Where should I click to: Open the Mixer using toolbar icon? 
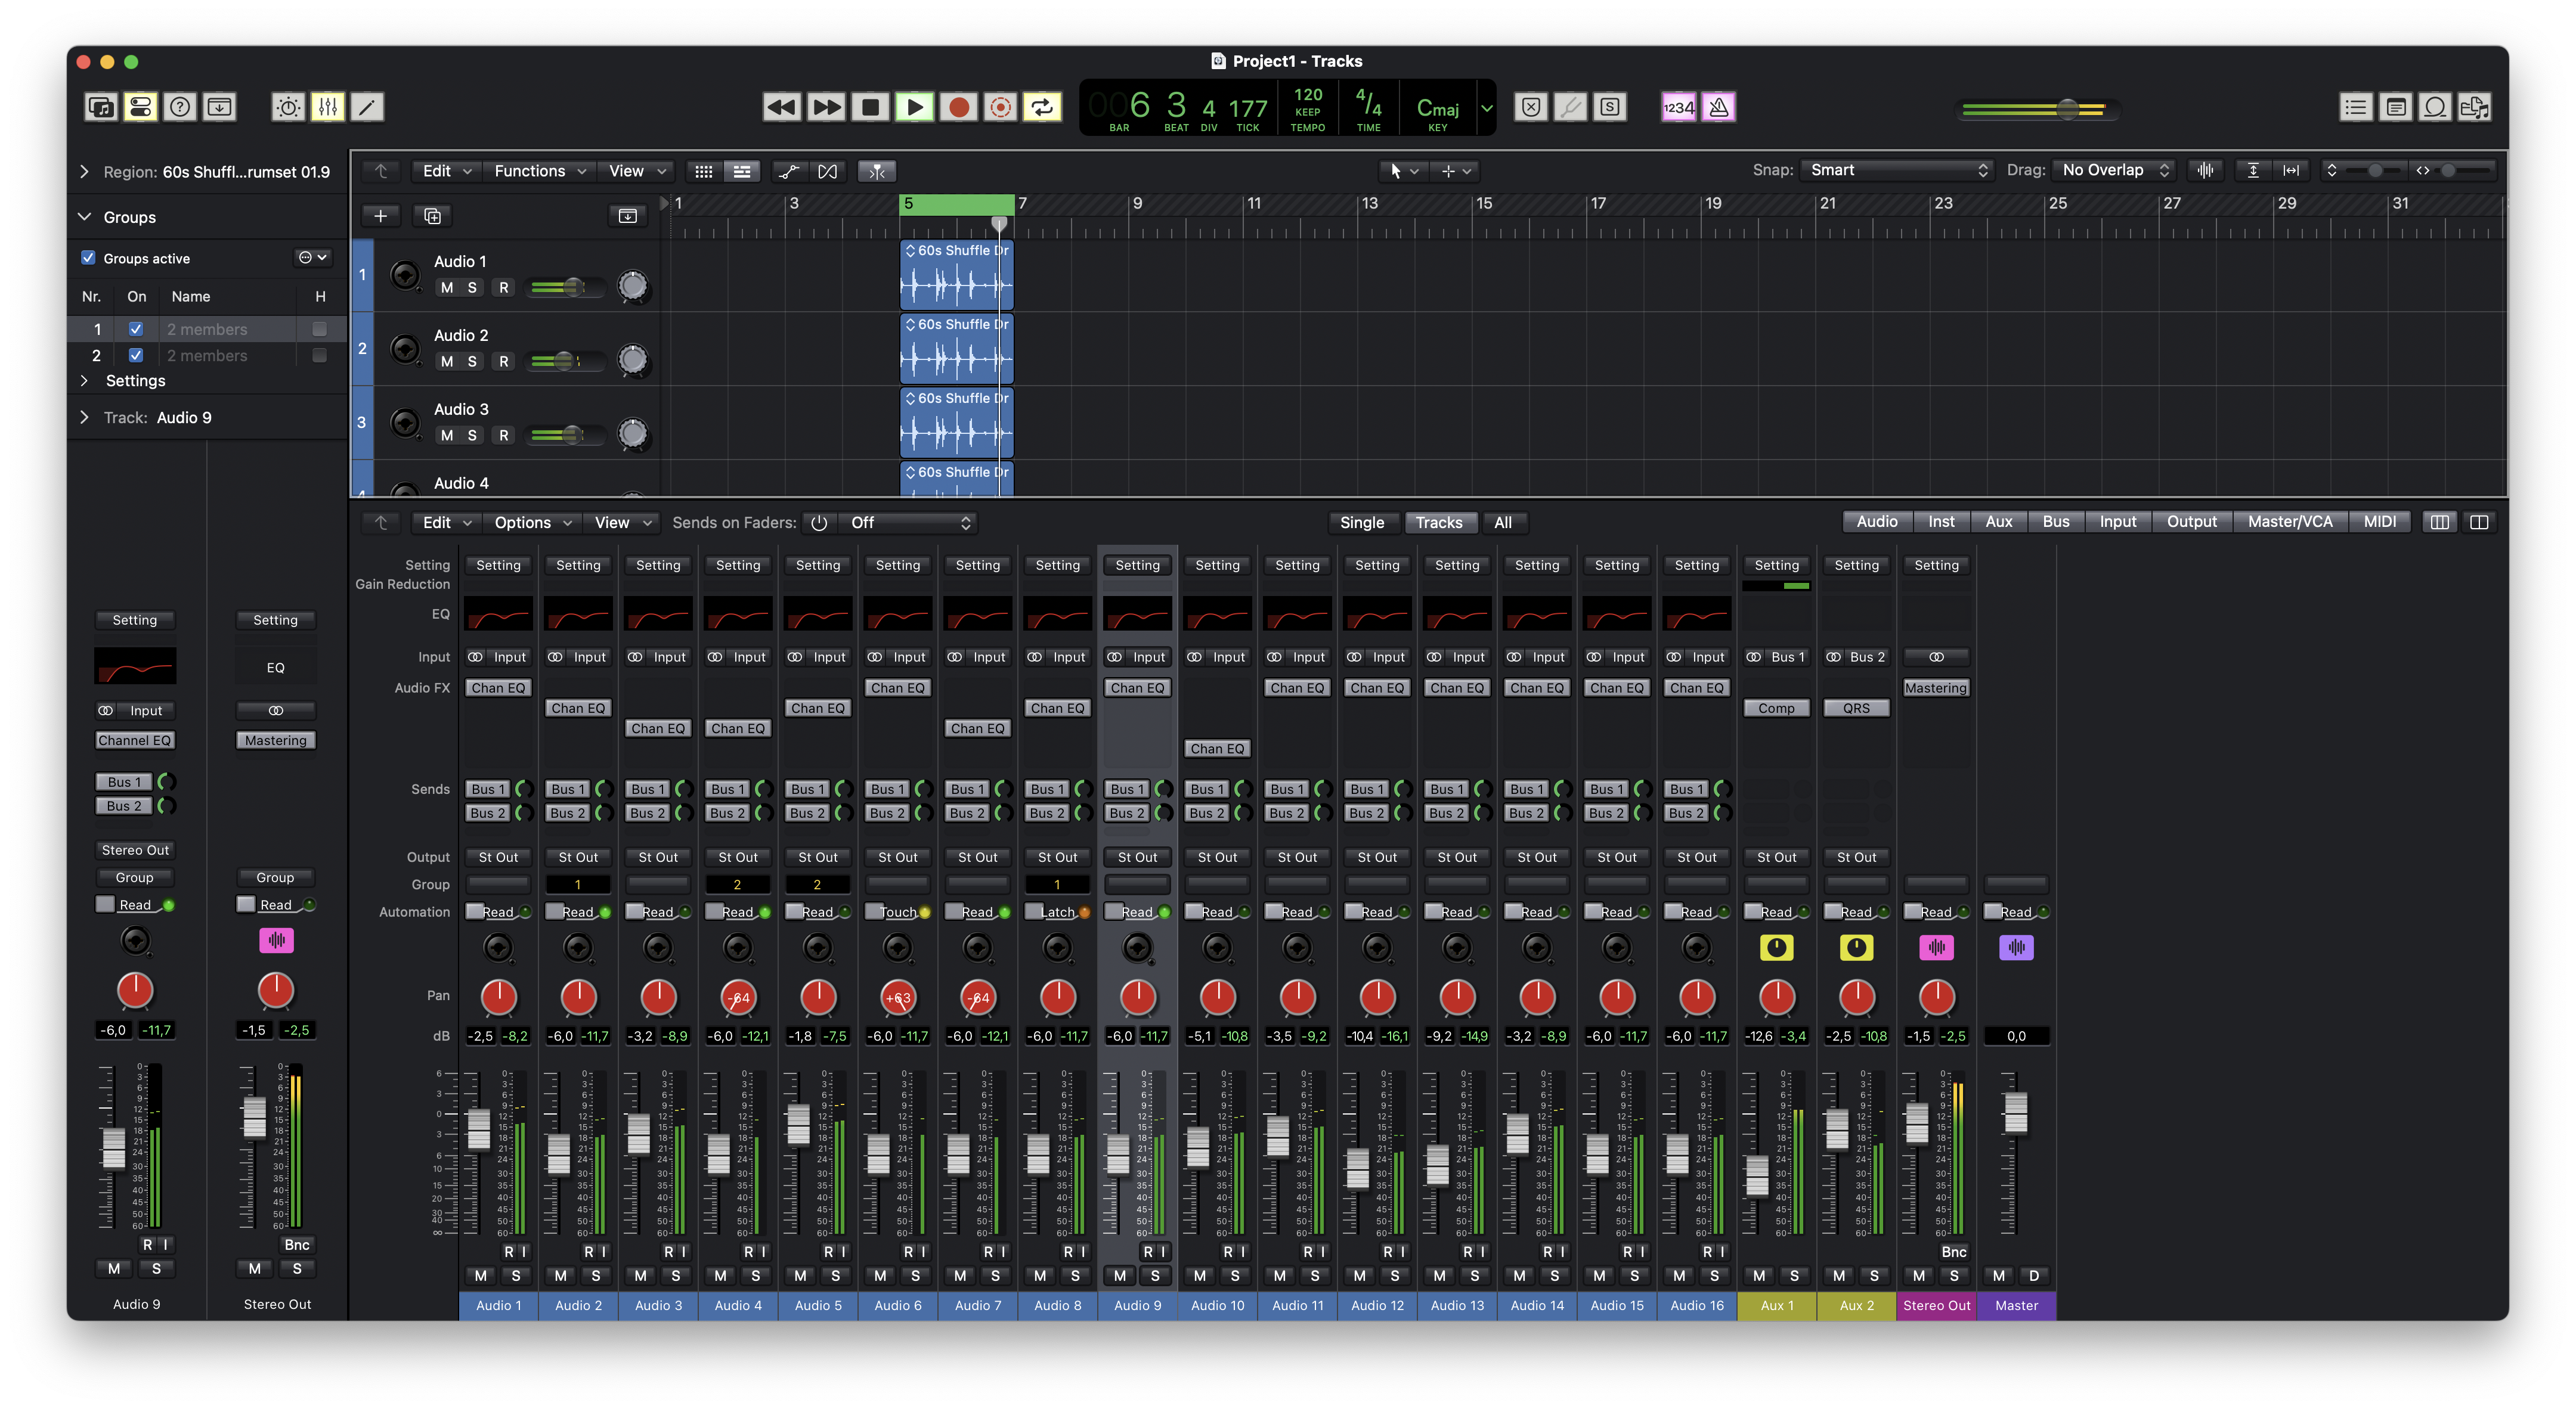[328, 107]
